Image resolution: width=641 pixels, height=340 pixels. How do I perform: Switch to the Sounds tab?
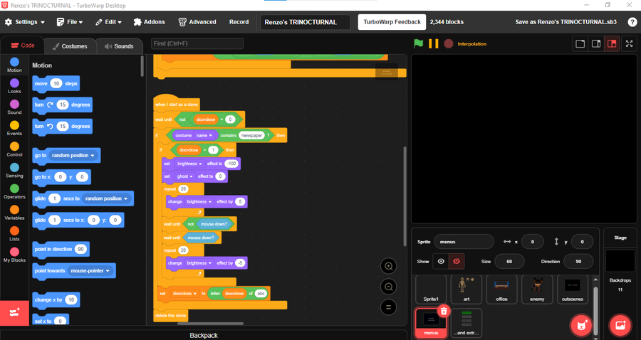tap(119, 46)
